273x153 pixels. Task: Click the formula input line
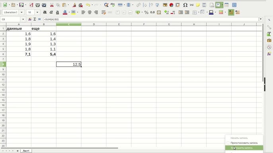pyautogui.click(x=151, y=19)
